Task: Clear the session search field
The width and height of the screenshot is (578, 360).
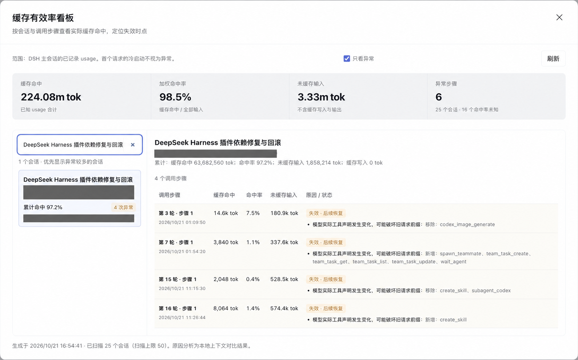Action: 133,145
